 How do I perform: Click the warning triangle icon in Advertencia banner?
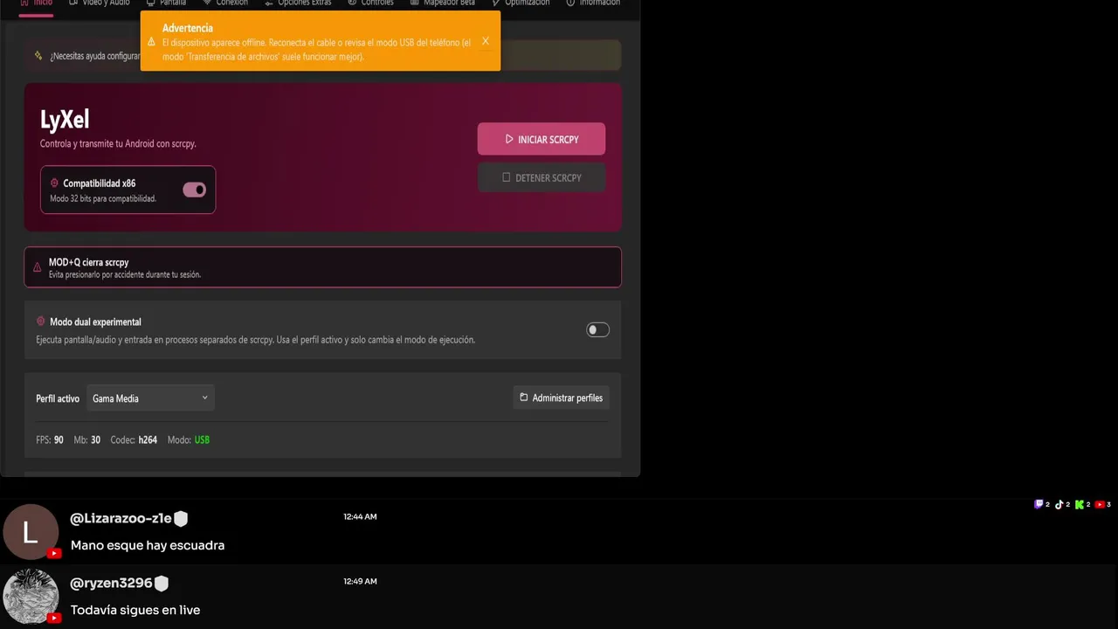[x=152, y=42]
